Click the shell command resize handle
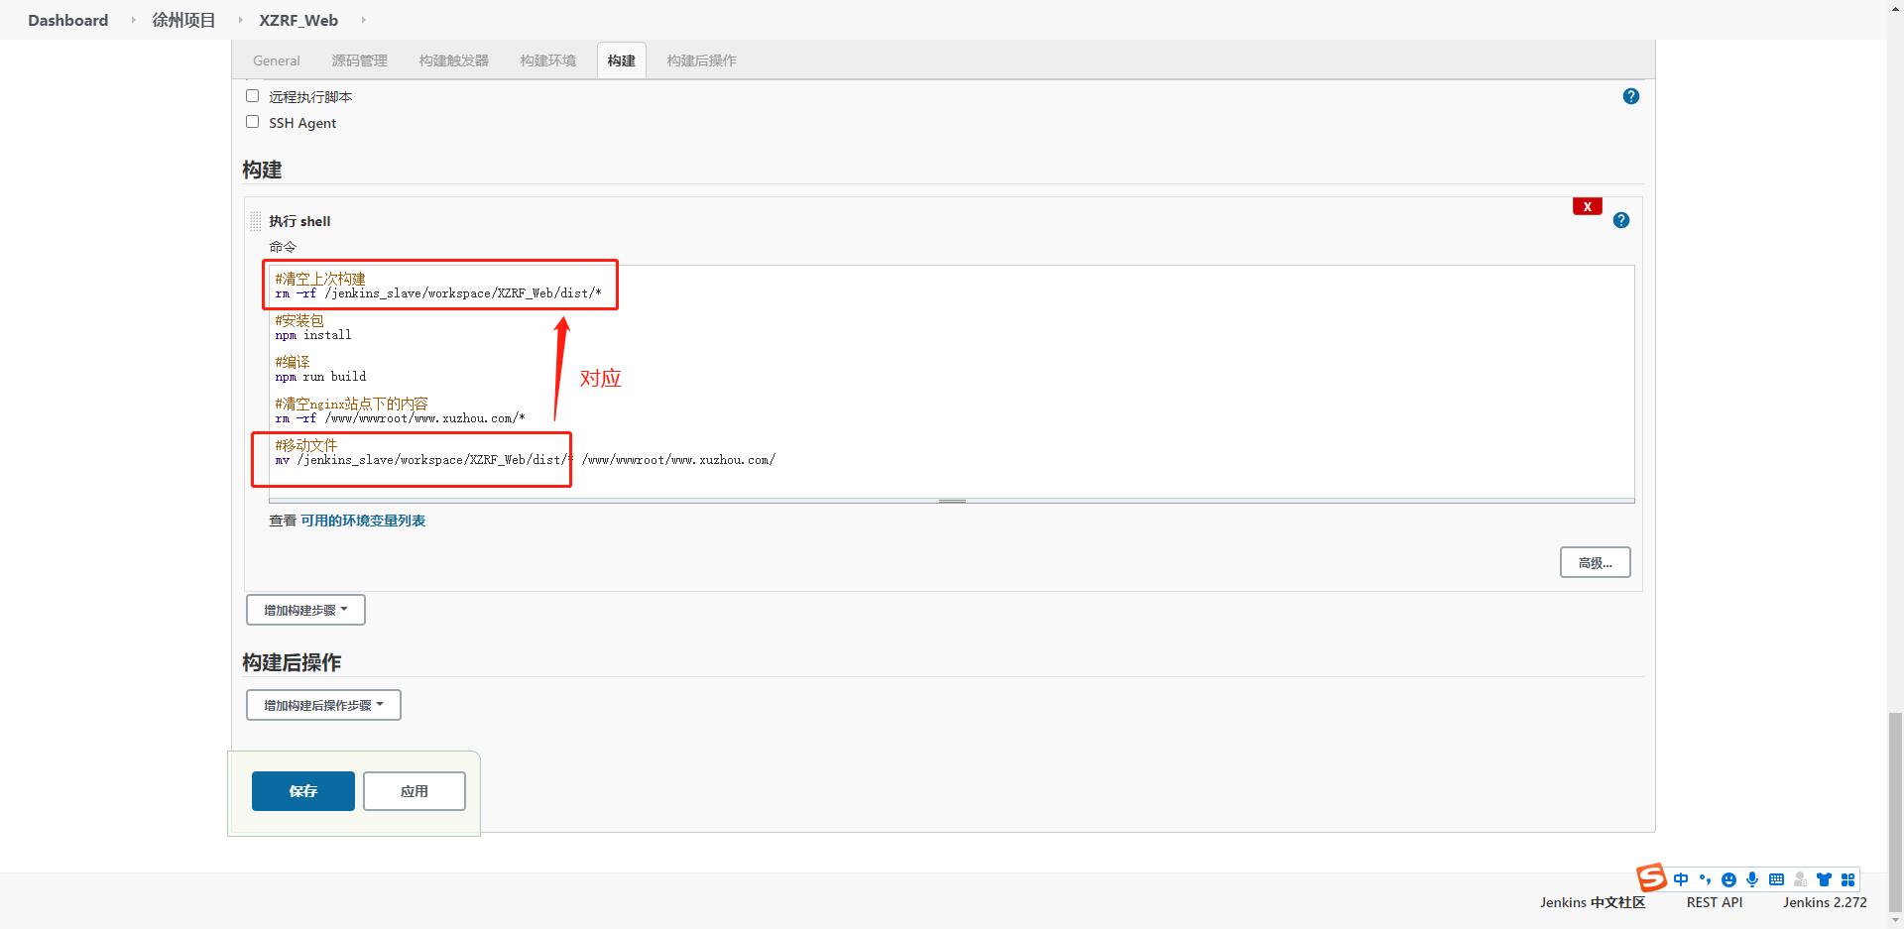This screenshot has width=1904, height=929. (x=952, y=501)
